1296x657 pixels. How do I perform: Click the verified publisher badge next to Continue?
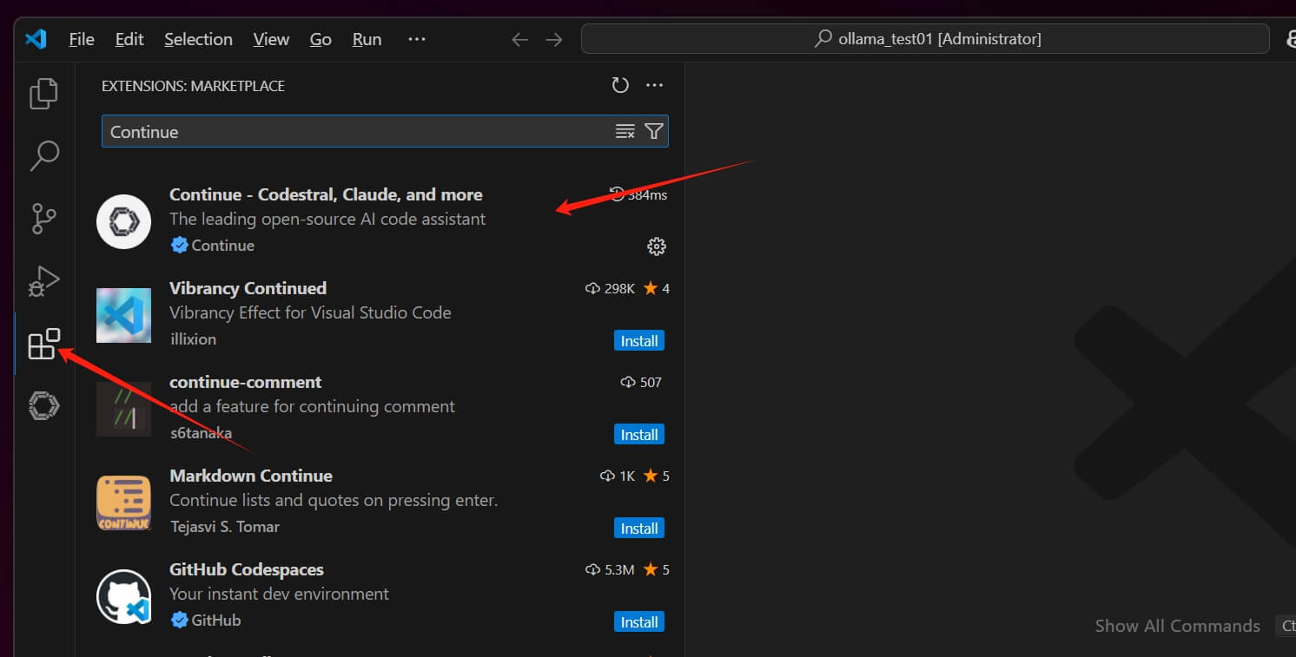pos(180,245)
